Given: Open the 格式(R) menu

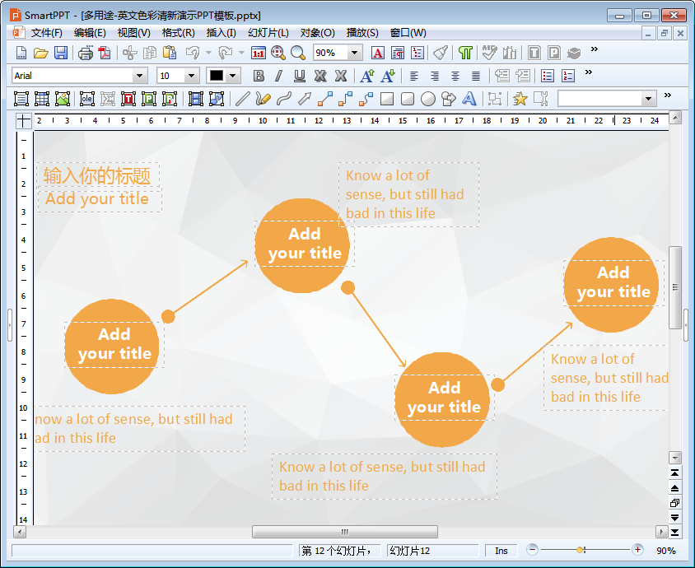Looking at the screenshot, I should click(x=178, y=33).
